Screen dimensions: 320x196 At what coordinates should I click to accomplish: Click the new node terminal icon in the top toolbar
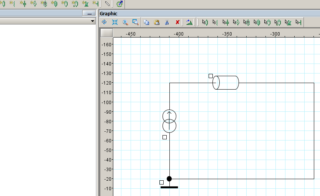pyautogui.click(x=96, y=4)
